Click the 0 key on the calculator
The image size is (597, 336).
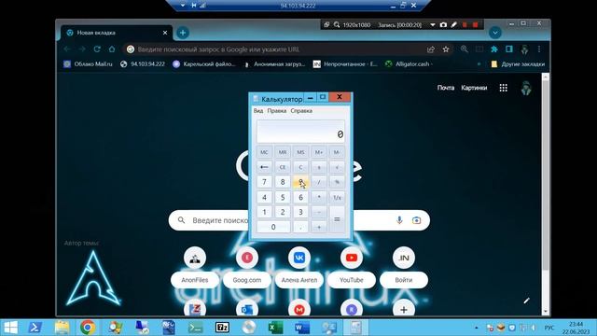(x=273, y=227)
